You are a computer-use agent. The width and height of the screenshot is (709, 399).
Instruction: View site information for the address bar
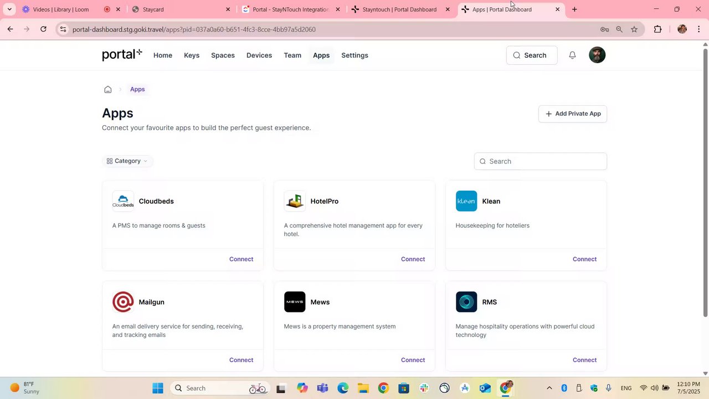coord(63,29)
